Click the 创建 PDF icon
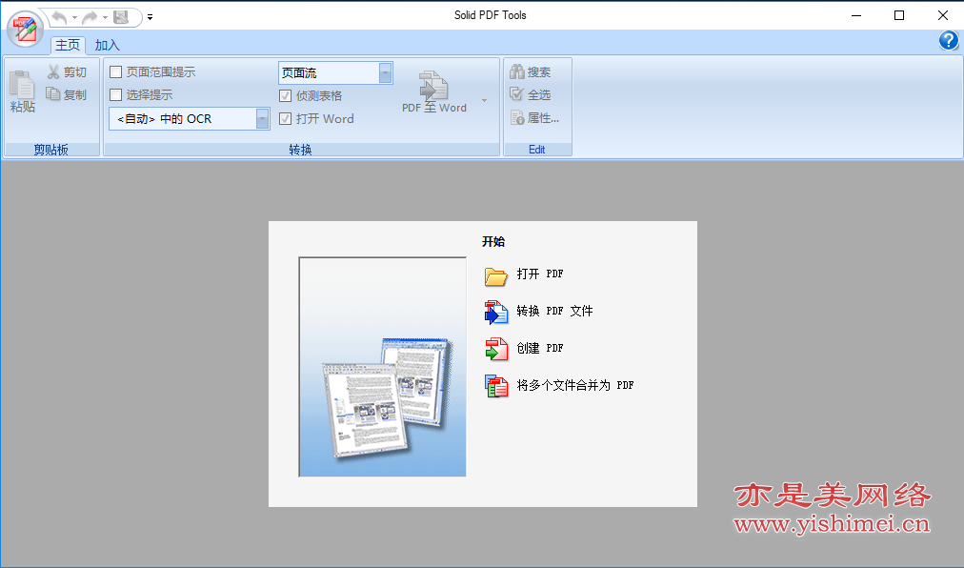This screenshot has height=568, width=964. click(x=496, y=349)
